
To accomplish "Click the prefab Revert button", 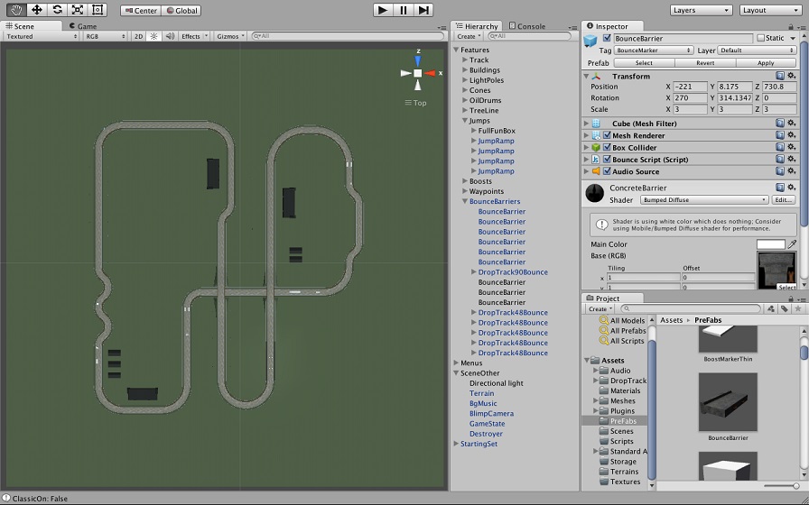I will point(705,63).
